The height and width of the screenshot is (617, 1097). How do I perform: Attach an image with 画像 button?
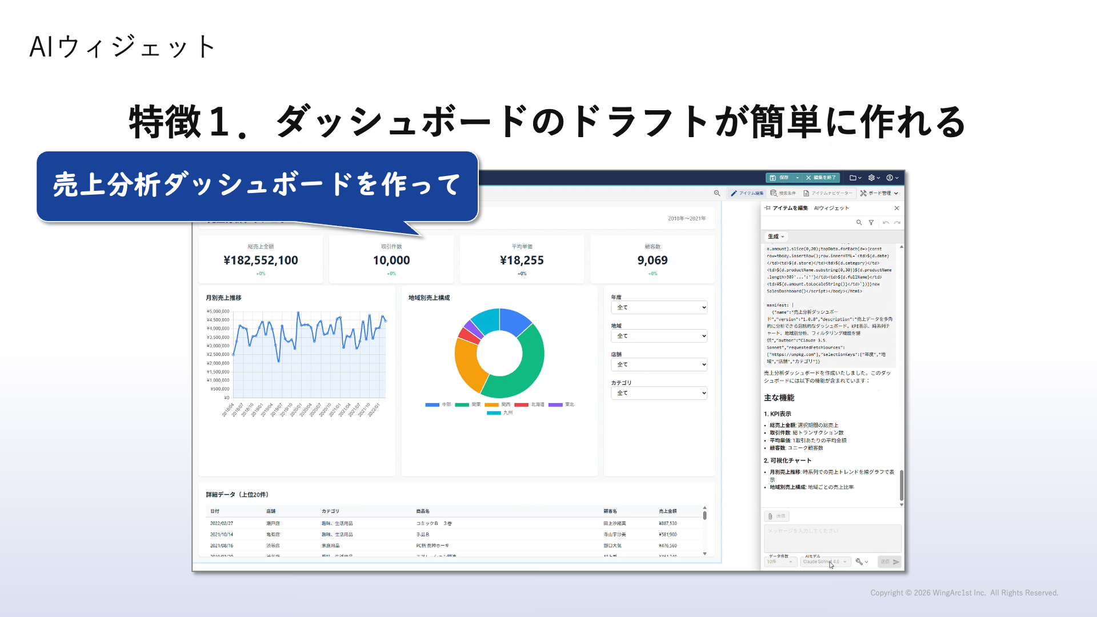[x=776, y=516]
